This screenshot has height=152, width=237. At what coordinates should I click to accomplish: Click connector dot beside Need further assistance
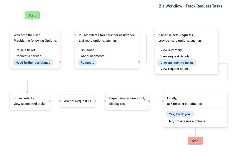pos(60,62)
